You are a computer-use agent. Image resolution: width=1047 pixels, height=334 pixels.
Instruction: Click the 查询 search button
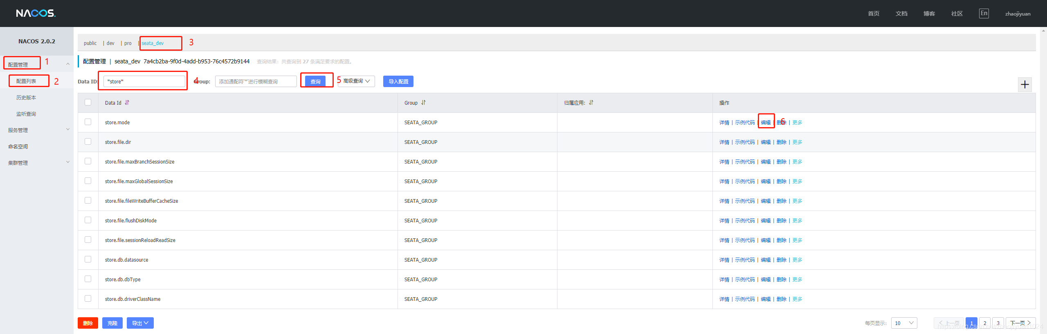315,81
